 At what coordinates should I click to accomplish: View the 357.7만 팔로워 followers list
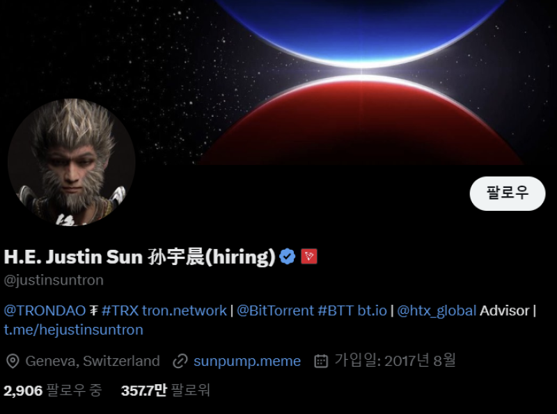pyautogui.click(x=166, y=390)
